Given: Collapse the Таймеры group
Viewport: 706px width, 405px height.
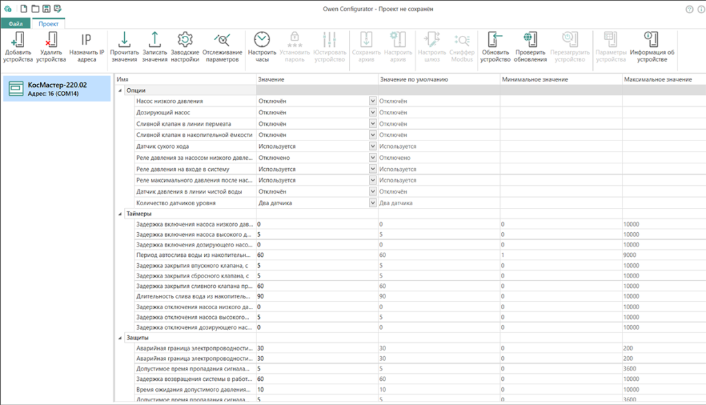Looking at the screenshot, I should point(120,214).
